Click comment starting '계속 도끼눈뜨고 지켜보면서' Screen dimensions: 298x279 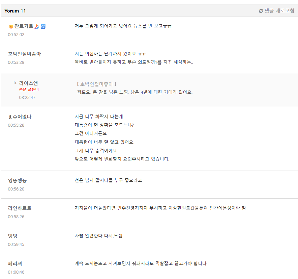141,263
